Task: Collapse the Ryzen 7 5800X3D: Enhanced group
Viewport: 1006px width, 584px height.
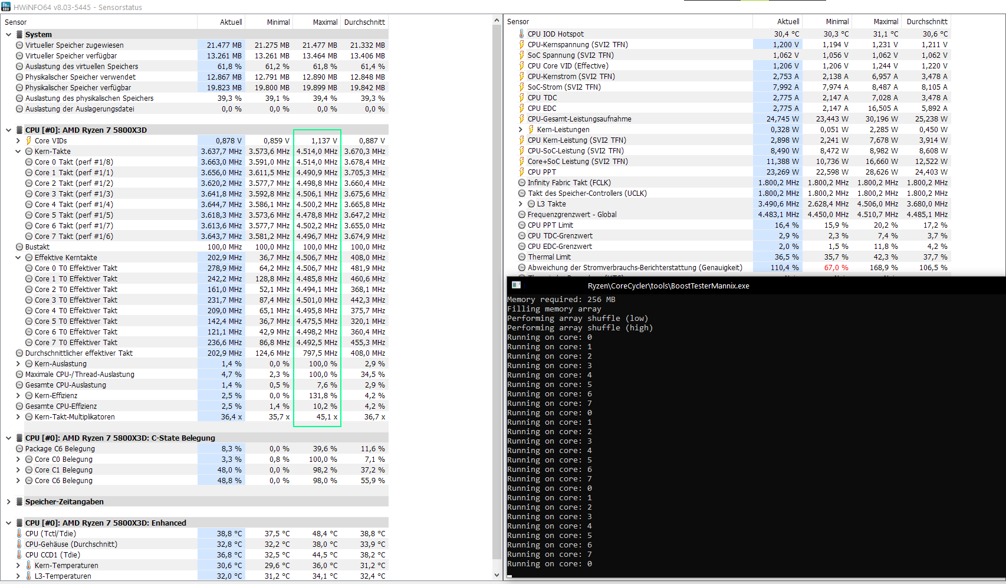Action: pos(8,523)
